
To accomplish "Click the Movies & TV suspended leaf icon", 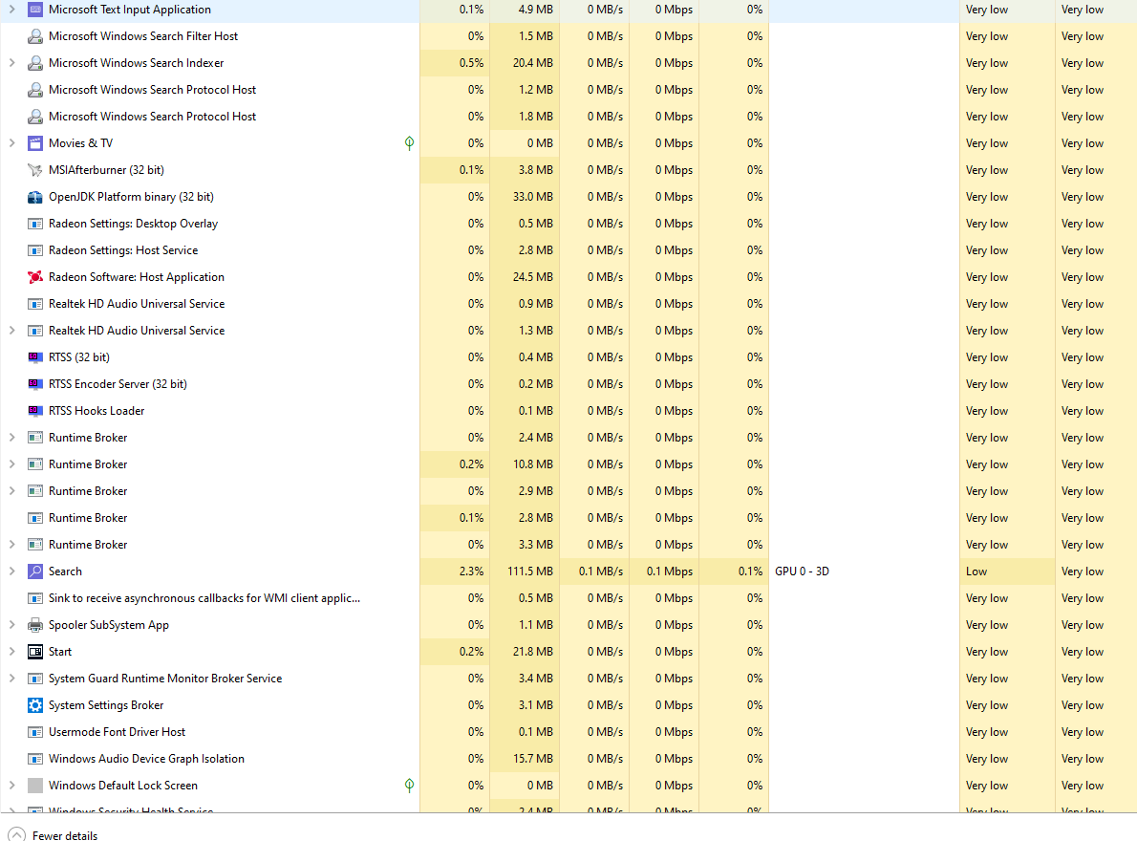I will [x=409, y=143].
